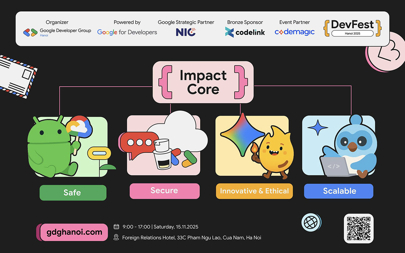The image size is (405, 253).
Task: Click the blue Scalable label
Action: (339, 191)
